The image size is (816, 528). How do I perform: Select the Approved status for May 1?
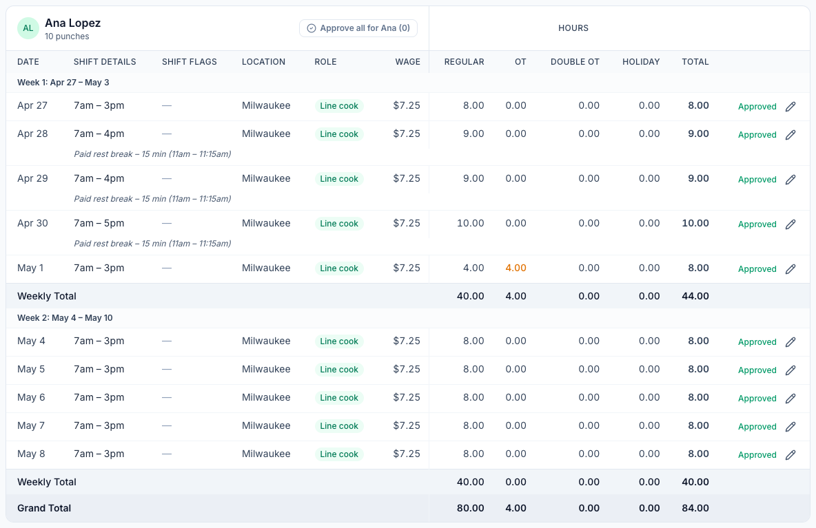[x=757, y=268]
